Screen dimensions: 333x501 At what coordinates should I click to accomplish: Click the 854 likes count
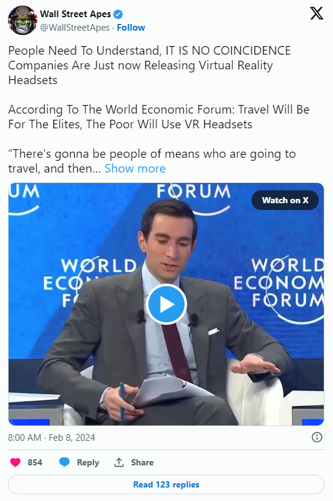(x=35, y=462)
